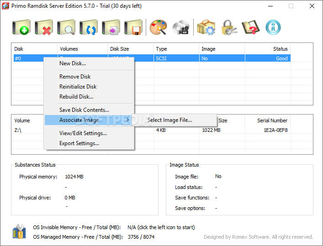Click the Image file No value
The height and width of the screenshot is (246, 323).
[218, 176]
